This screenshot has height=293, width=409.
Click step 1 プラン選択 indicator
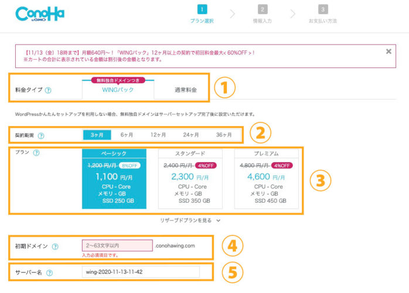[x=202, y=14]
